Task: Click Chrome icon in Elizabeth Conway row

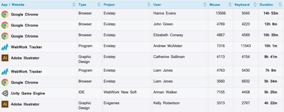Action: pyautogui.click(x=5, y=36)
